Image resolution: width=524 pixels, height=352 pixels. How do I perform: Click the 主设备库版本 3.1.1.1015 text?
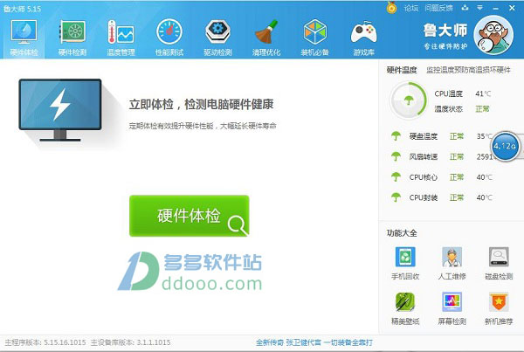131,342
